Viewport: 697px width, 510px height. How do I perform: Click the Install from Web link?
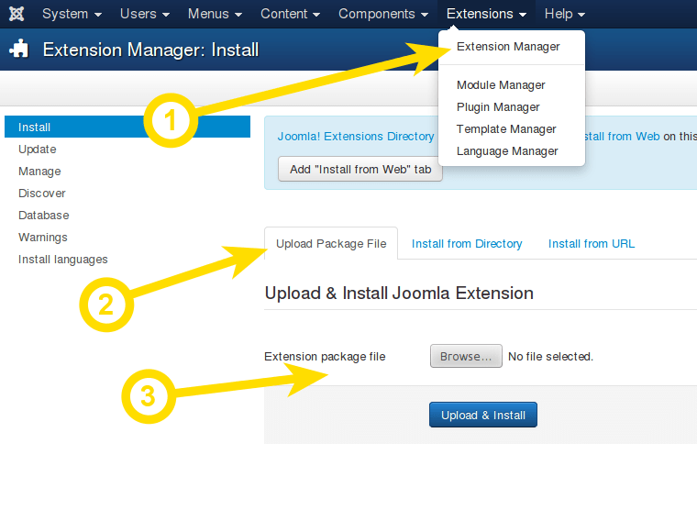point(622,137)
